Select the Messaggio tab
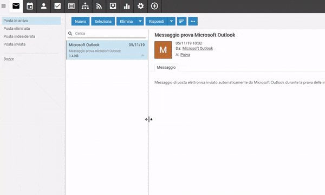 click(x=166, y=67)
